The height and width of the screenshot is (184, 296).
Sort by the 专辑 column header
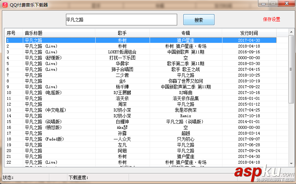186,33
